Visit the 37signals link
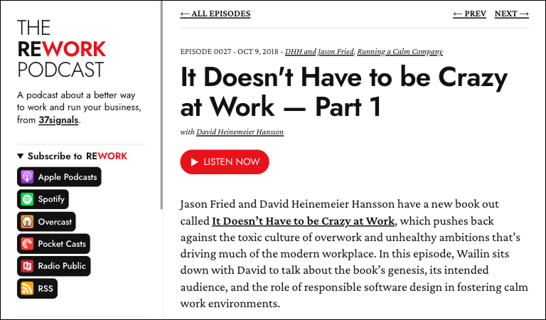The width and height of the screenshot is (546, 320). pyautogui.click(x=58, y=120)
